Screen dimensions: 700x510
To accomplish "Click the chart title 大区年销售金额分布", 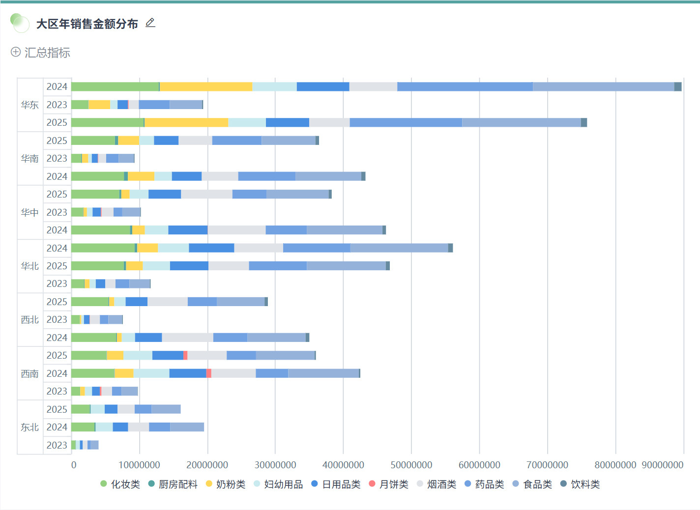I will coord(87,24).
